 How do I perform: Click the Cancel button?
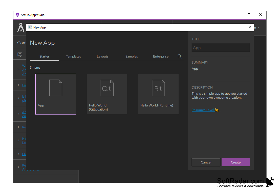tap(206, 162)
